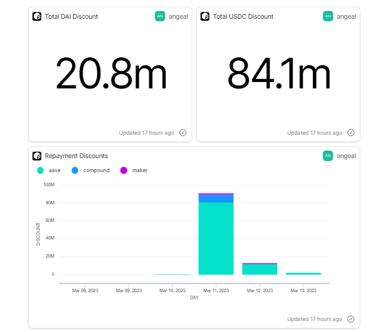Click the 100M y-axis label
Viewport: 392px width, 332px height.
coord(49,184)
